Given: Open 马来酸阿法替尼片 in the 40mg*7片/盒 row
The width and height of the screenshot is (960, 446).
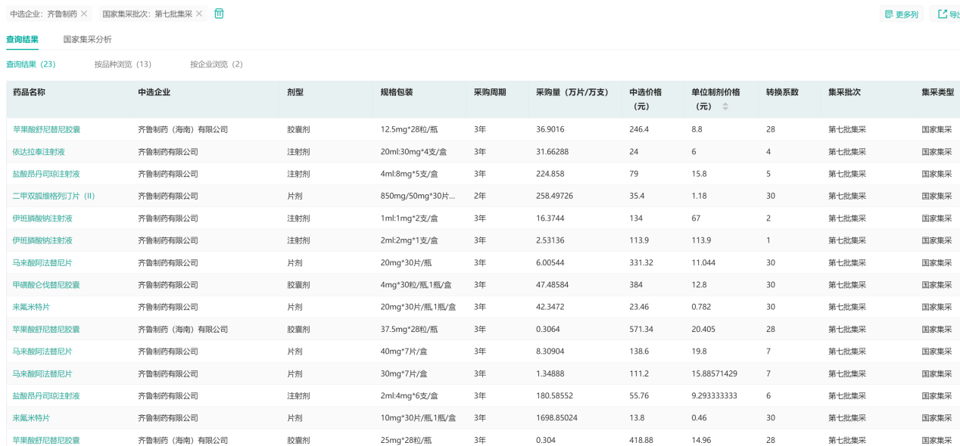Looking at the screenshot, I should click(x=42, y=352).
